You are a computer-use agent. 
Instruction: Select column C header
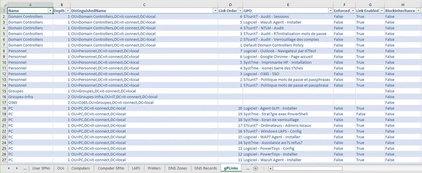144,5
